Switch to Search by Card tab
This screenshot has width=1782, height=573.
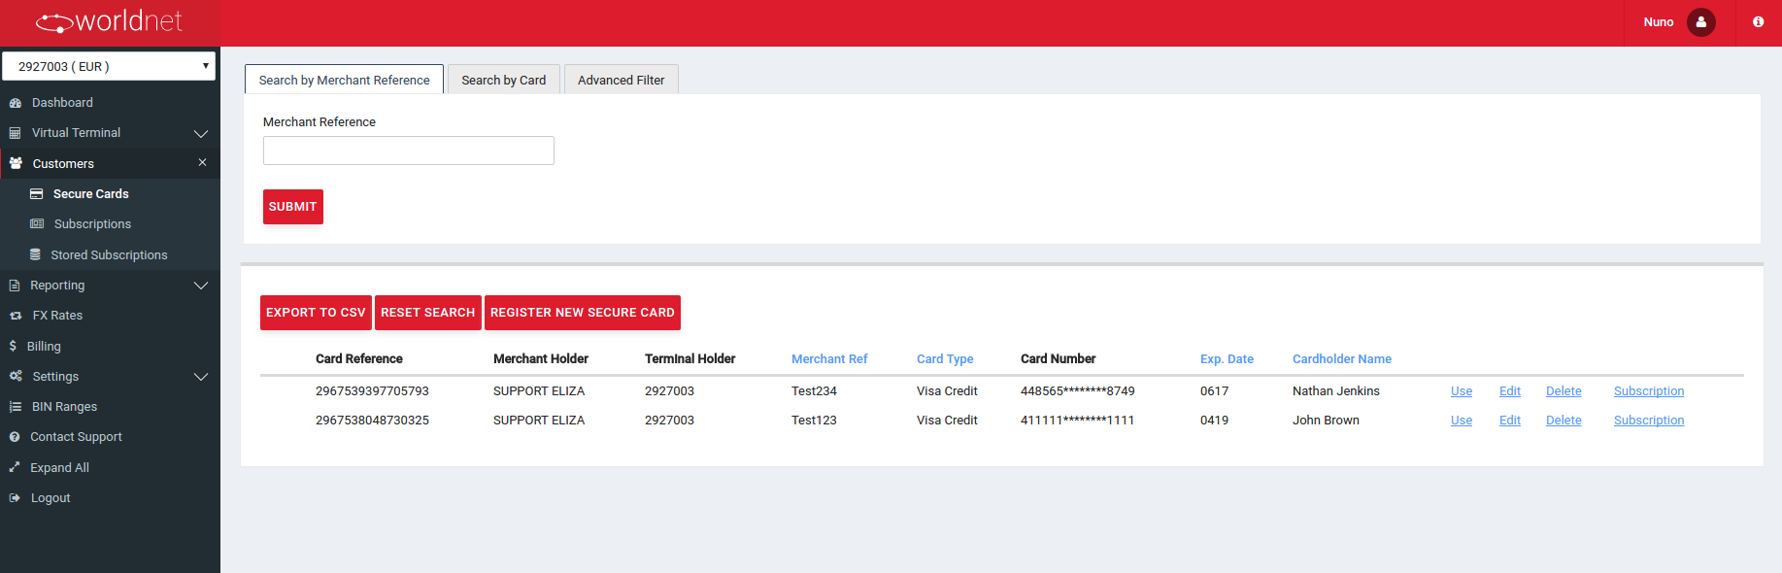coord(503,80)
